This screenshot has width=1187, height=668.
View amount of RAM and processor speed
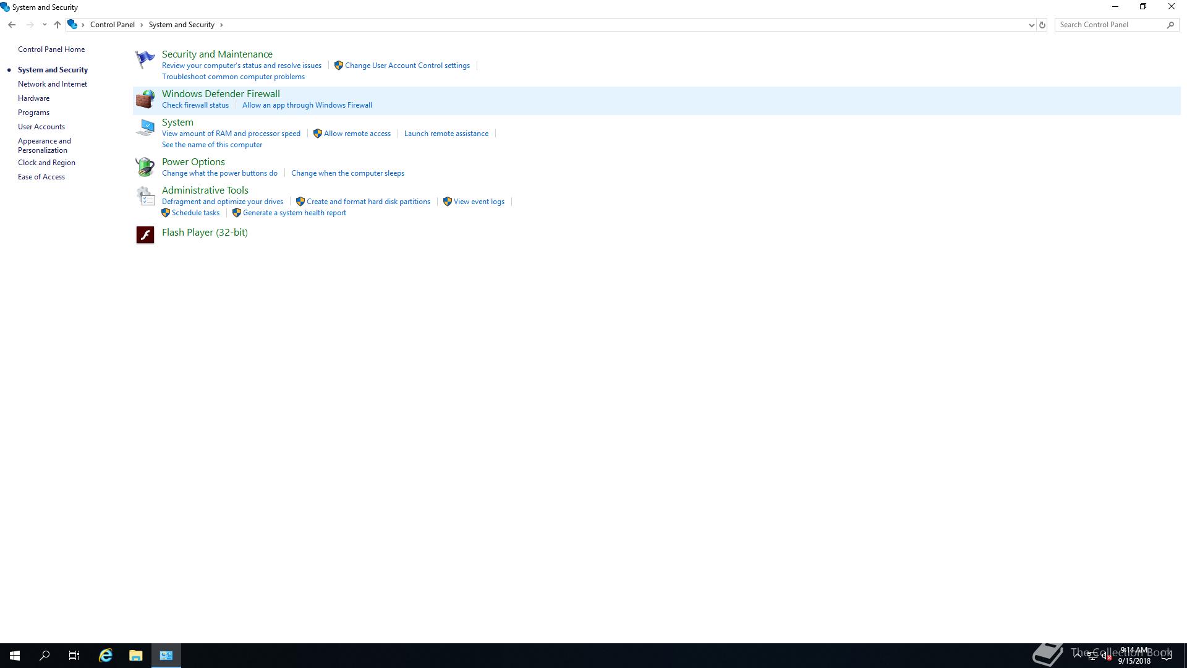tap(231, 134)
